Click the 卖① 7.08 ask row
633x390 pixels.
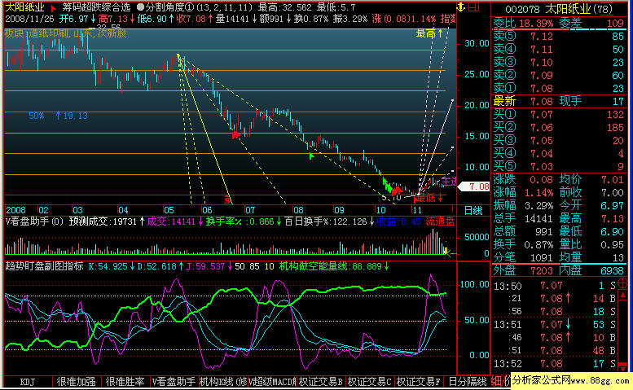click(x=559, y=88)
